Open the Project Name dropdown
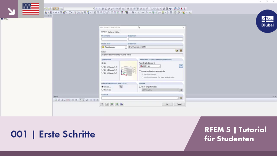This screenshot has height=156, width=277. tap(126, 47)
